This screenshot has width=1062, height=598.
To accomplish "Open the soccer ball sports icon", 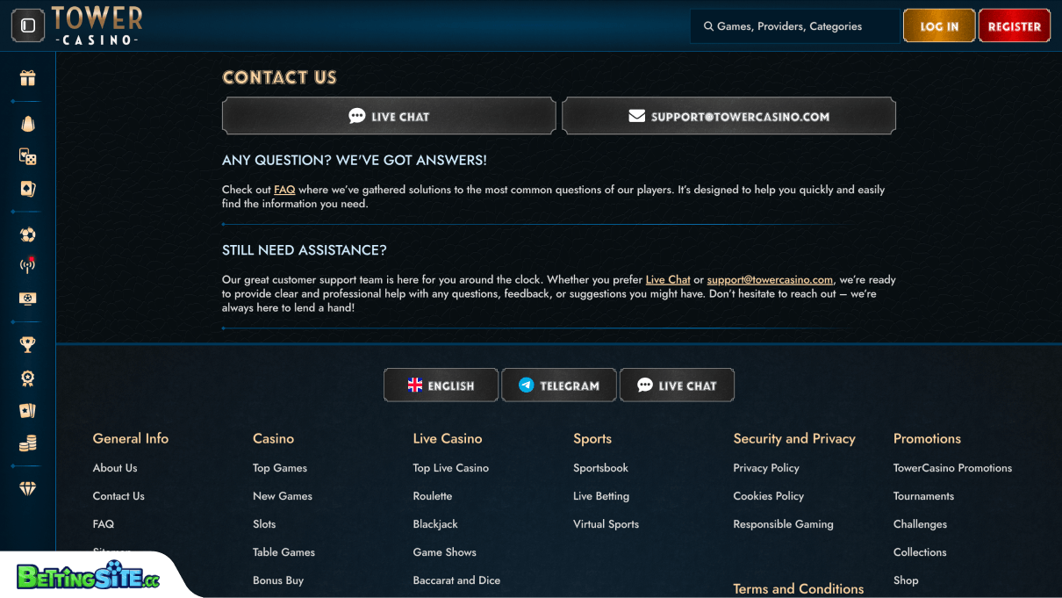I will [x=28, y=234].
